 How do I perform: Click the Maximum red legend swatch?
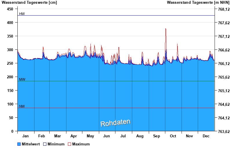click(69, 144)
